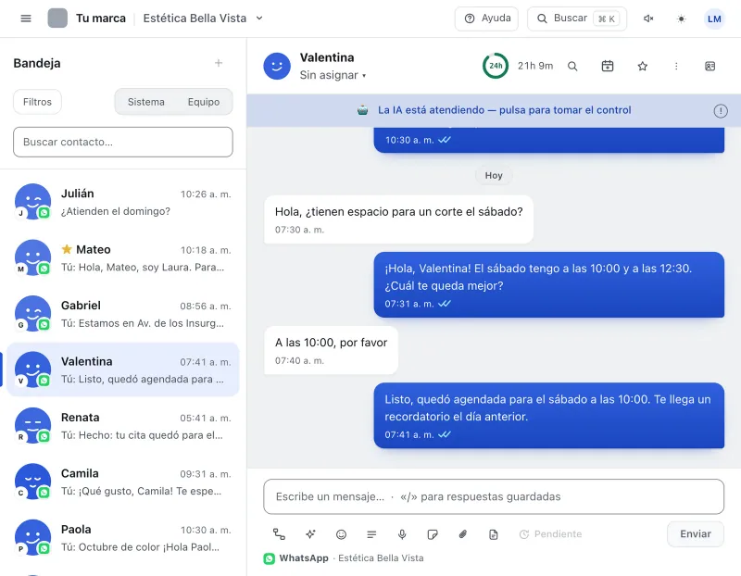Add an internal note sticky icon
This screenshot has width=741, height=576.
432,534
